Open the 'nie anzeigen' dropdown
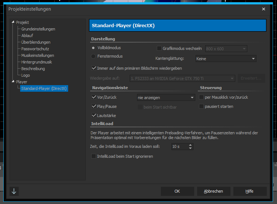This screenshot has height=204, width=277. [x=166, y=98]
